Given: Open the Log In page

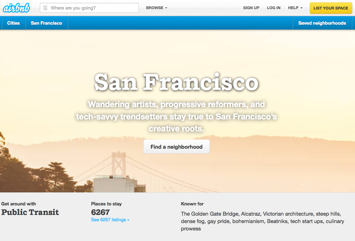Looking at the screenshot, I should [x=274, y=8].
